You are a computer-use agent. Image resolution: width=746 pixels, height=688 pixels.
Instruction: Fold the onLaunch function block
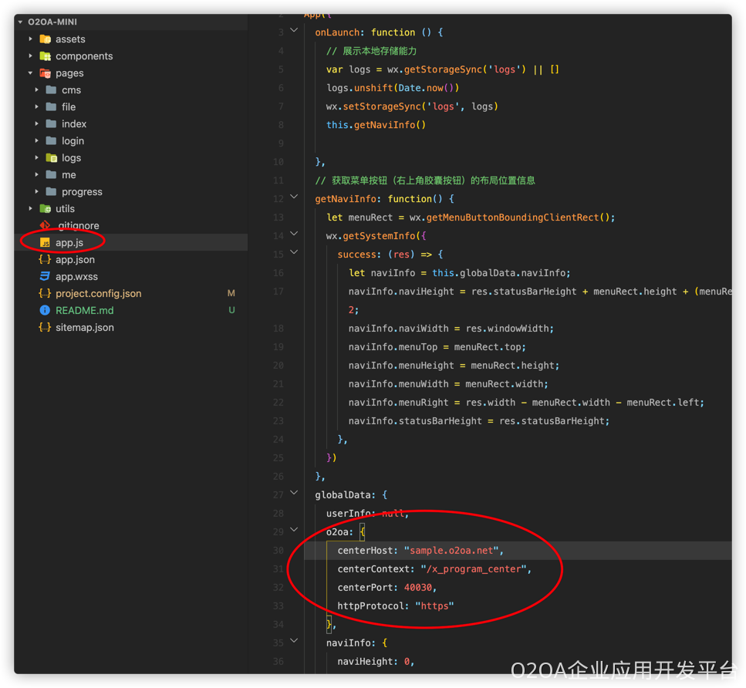click(x=293, y=32)
